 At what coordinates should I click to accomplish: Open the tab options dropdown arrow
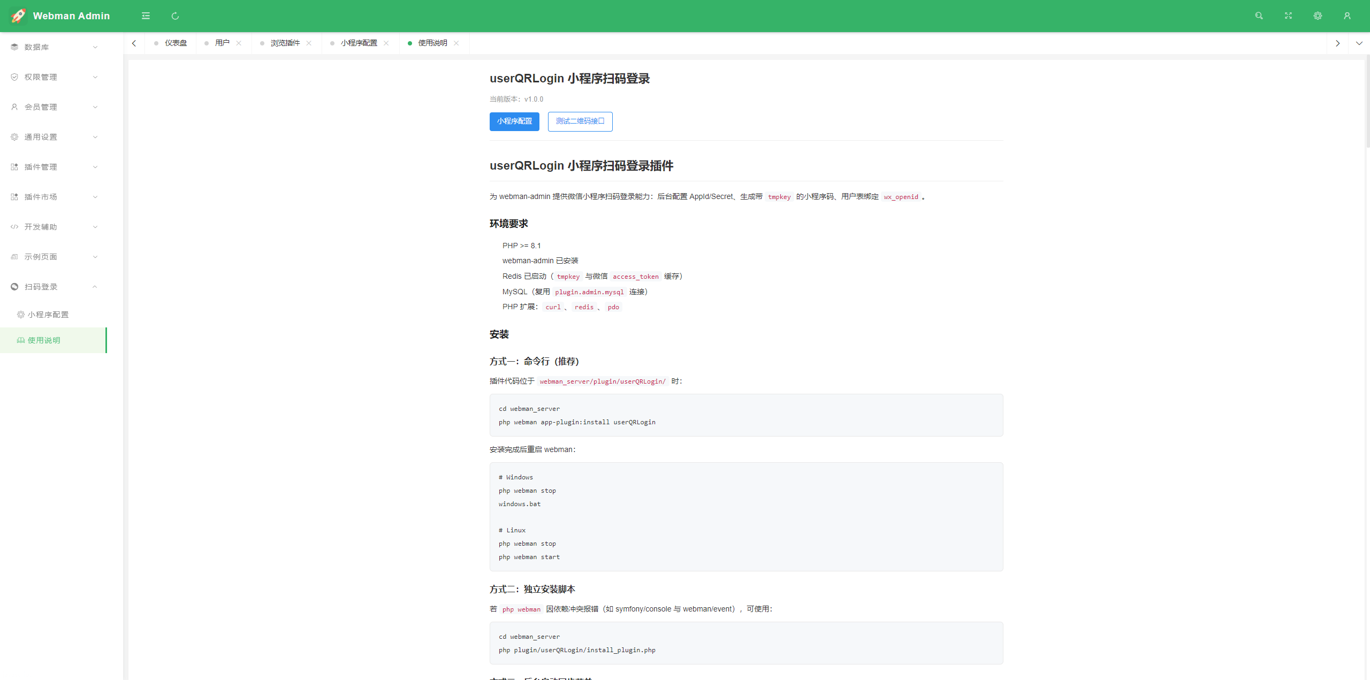click(x=1359, y=43)
